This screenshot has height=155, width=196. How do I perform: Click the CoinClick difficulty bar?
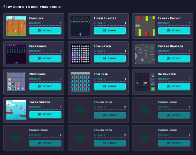tap(45, 25)
